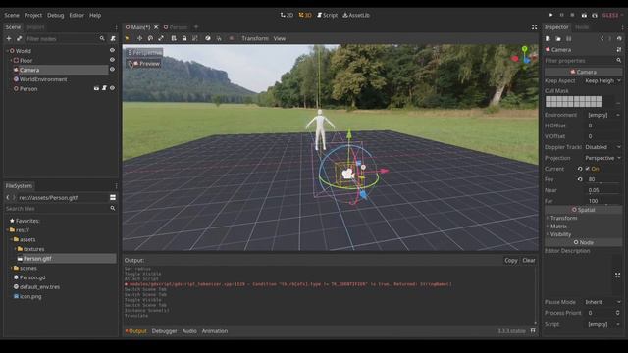Click the lock selected node icon
The width and height of the screenshot is (628, 353).
[x=184, y=38]
